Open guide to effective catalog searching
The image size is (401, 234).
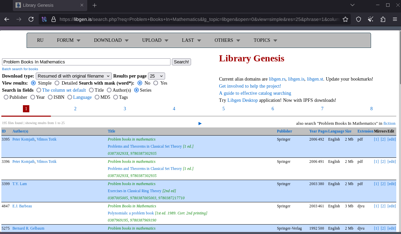tap(255, 93)
